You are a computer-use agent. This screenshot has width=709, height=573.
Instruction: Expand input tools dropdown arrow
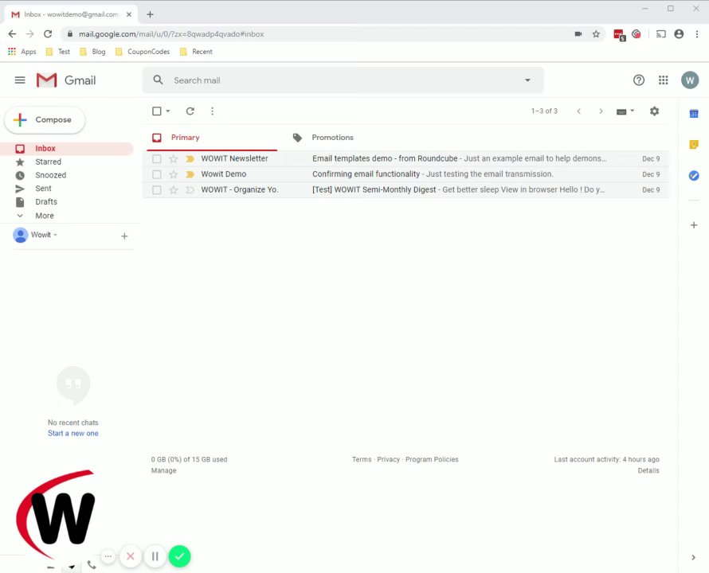click(x=633, y=111)
